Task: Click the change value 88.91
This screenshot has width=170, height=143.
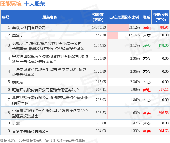Action: pos(164,27)
